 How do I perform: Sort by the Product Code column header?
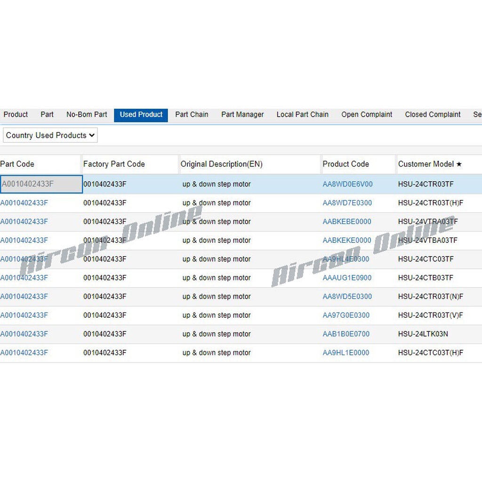point(346,164)
